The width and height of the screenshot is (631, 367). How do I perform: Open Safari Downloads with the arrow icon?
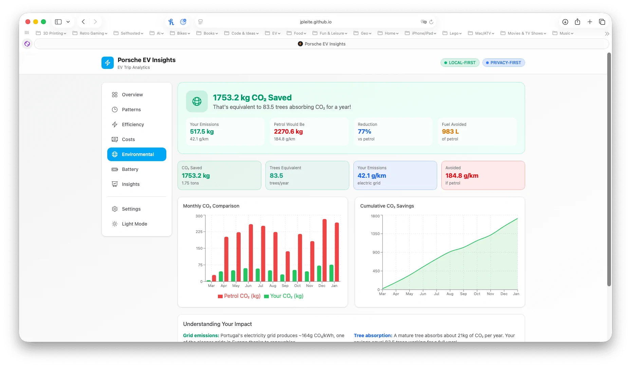coord(565,21)
